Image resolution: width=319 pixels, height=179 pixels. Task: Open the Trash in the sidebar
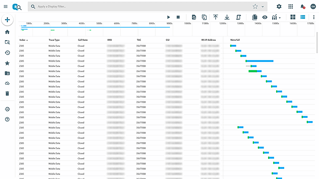coord(7,93)
